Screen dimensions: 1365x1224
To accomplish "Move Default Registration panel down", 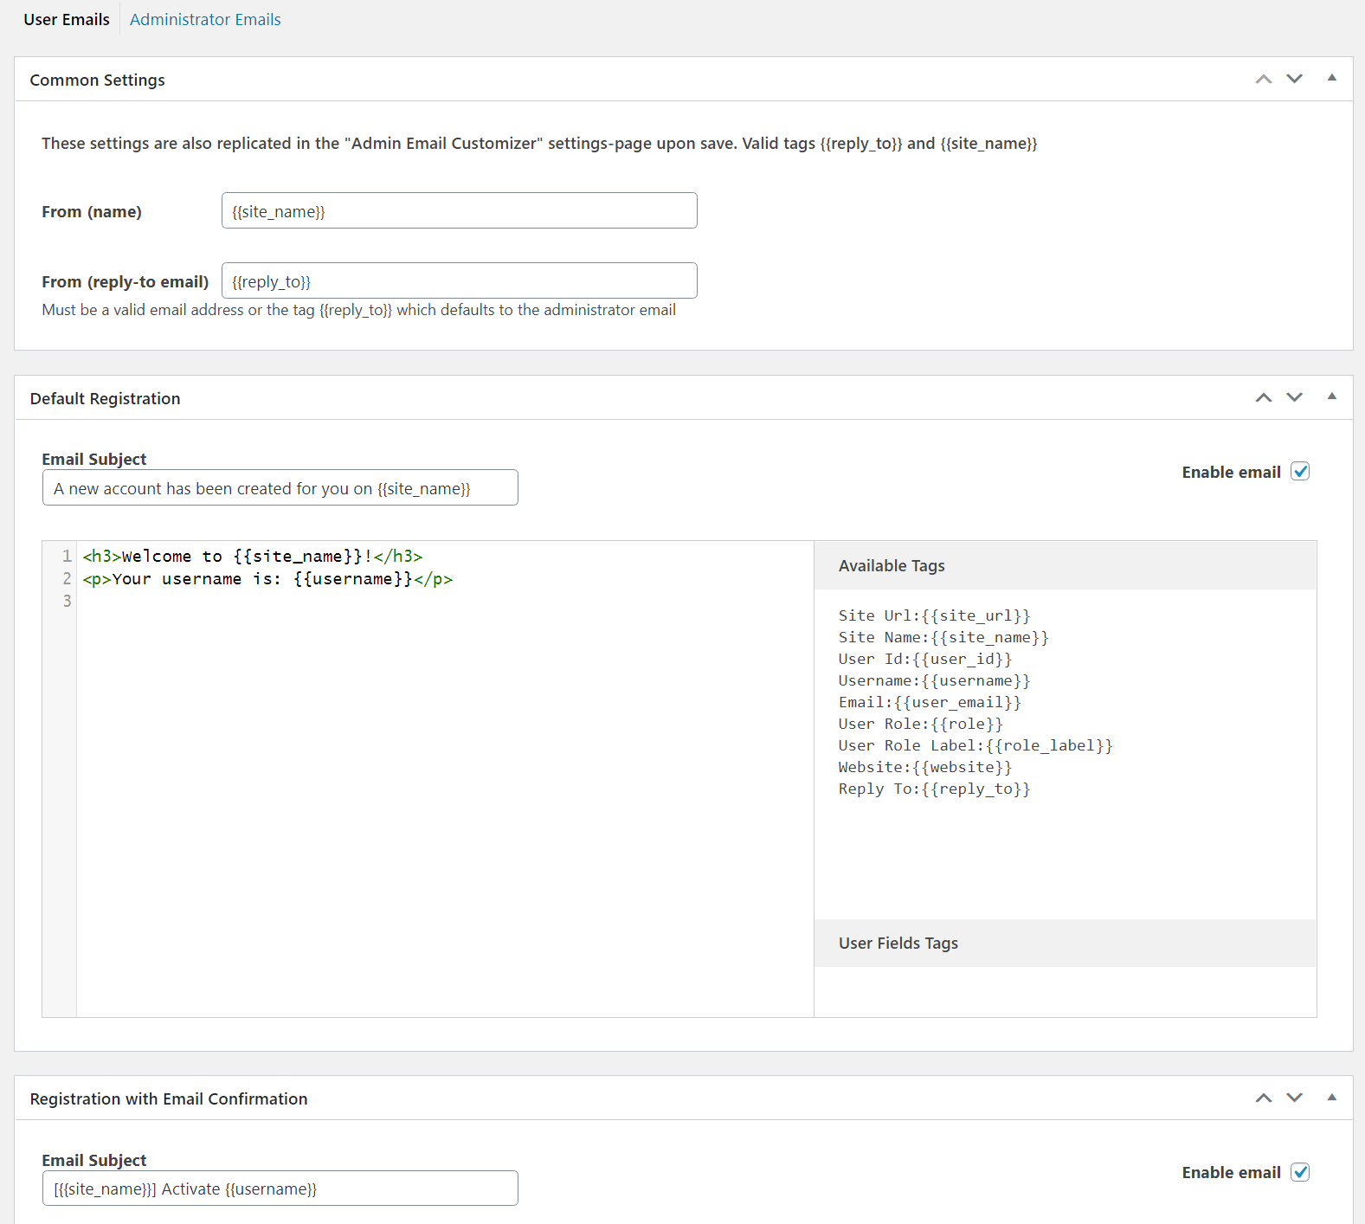I will 1294,397.
